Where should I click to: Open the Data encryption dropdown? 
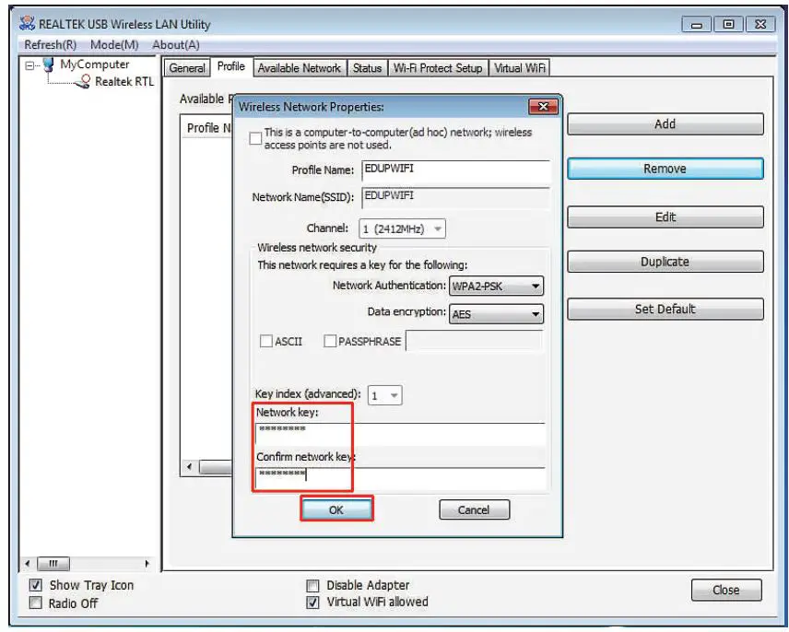coord(496,314)
